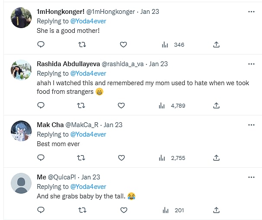Open the Jan 23 timestamp on Me's tweet
This screenshot has width=262, height=220.
point(90,177)
